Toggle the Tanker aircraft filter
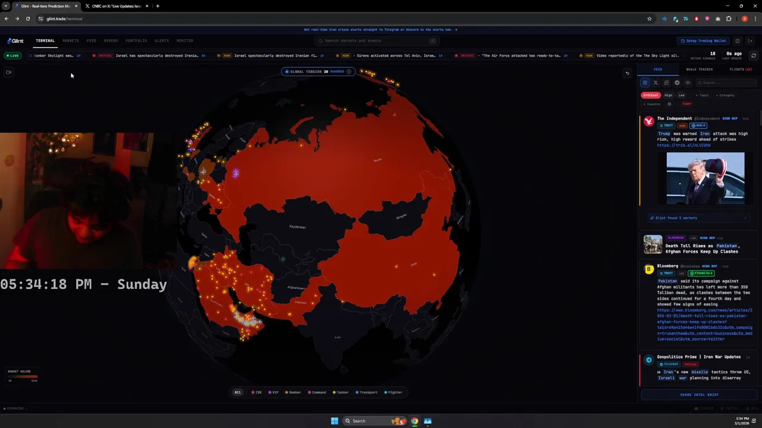Screen dimensions: 762x428 click(341, 392)
